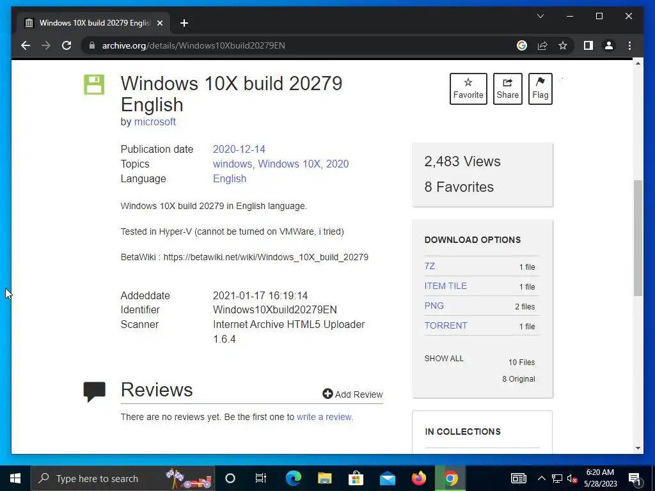Click the green software floppy icon
The height and width of the screenshot is (491, 655).
(x=94, y=84)
